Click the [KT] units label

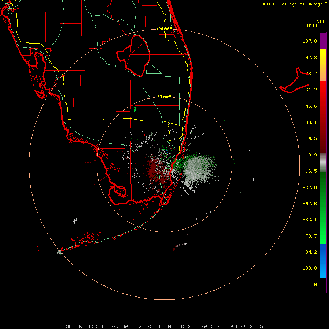pos(312,25)
